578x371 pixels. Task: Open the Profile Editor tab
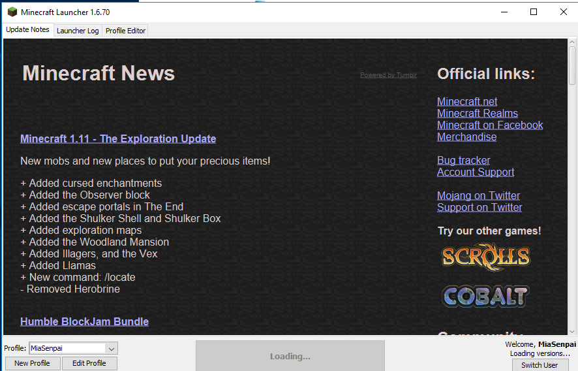coord(126,31)
